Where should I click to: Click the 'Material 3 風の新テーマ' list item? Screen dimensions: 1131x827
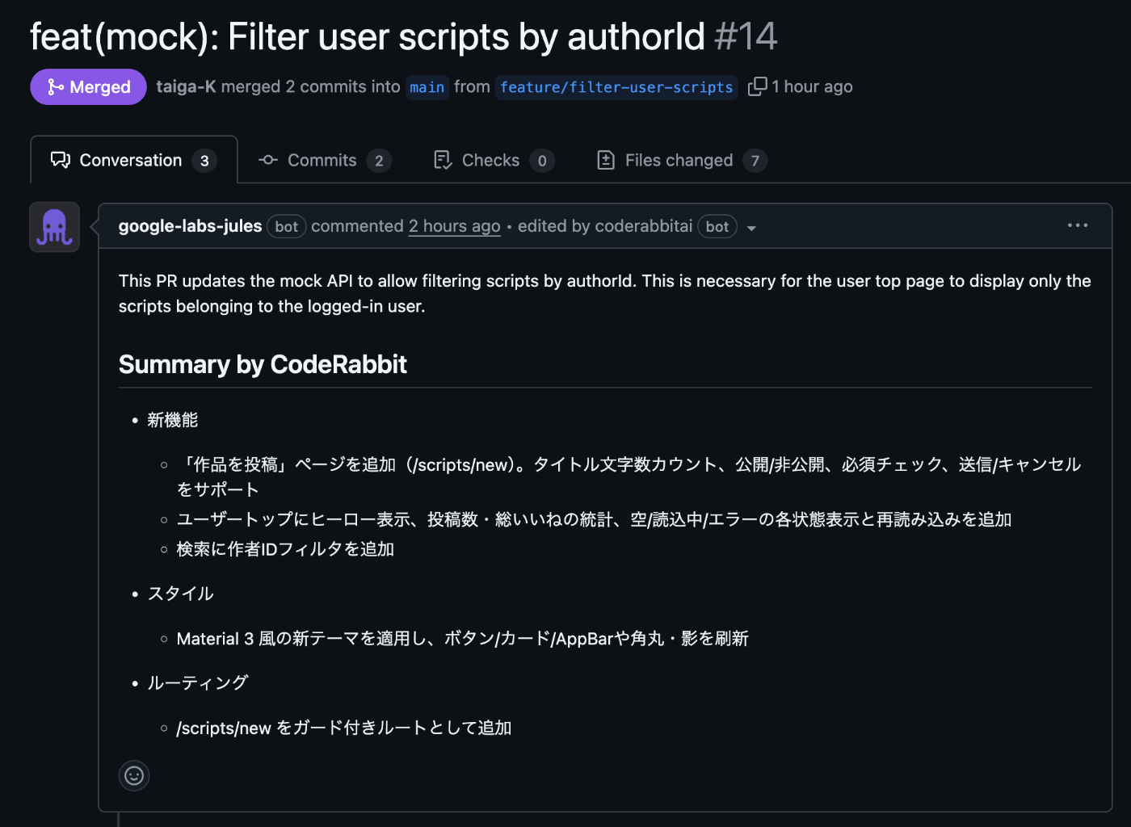(463, 639)
